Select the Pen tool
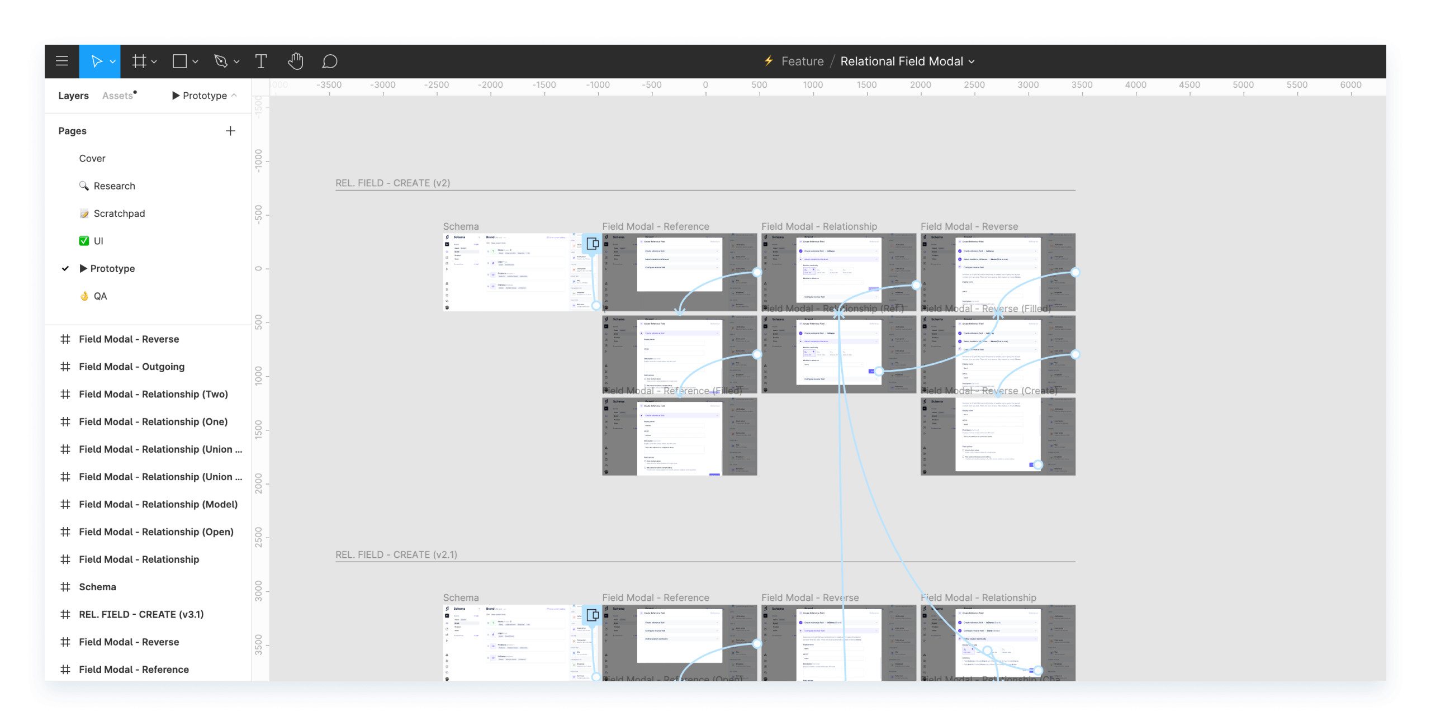This screenshot has width=1431, height=726. 222,61
